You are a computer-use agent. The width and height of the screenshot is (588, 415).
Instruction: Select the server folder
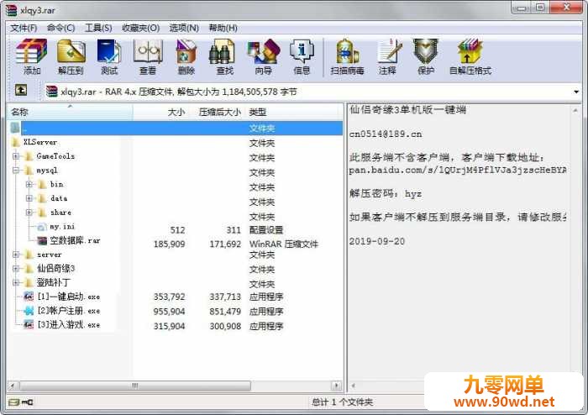click(x=49, y=255)
